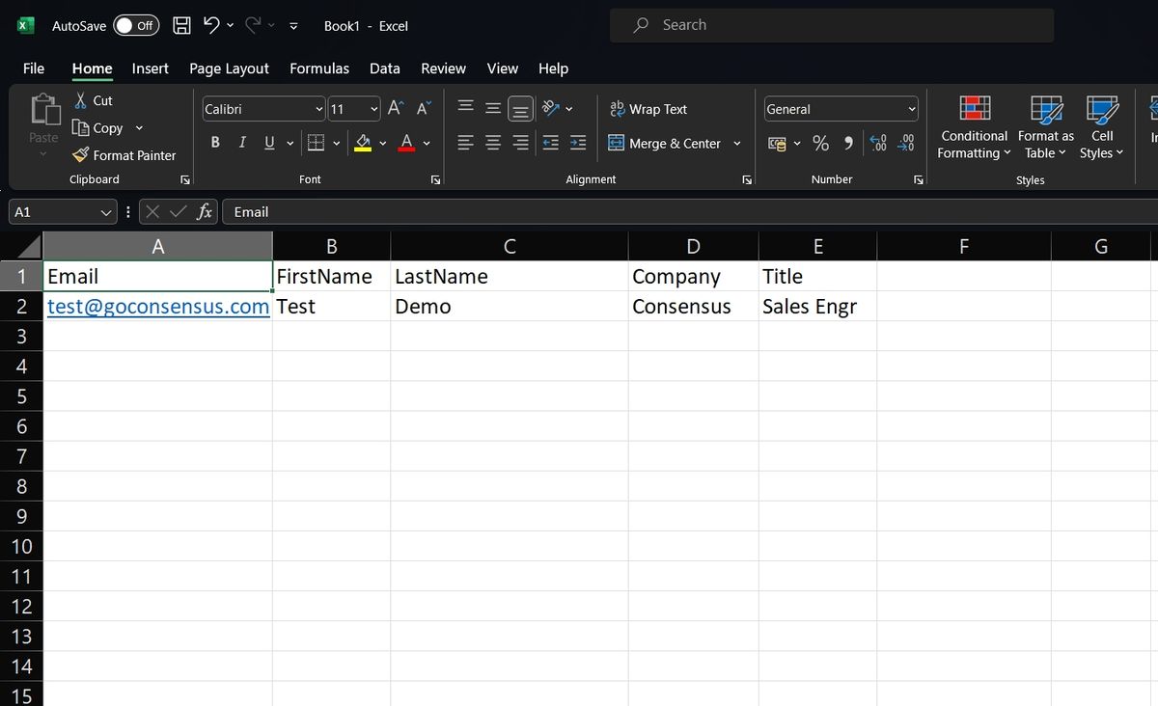This screenshot has width=1158, height=706.
Task: Click Increase Font Size icon
Action: [396, 109]
